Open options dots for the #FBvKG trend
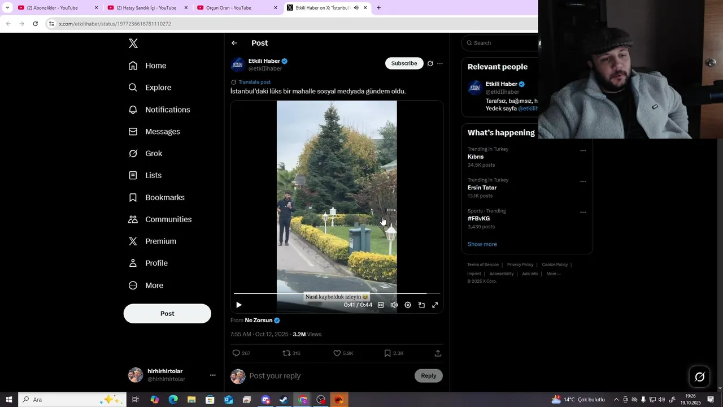 583,213
